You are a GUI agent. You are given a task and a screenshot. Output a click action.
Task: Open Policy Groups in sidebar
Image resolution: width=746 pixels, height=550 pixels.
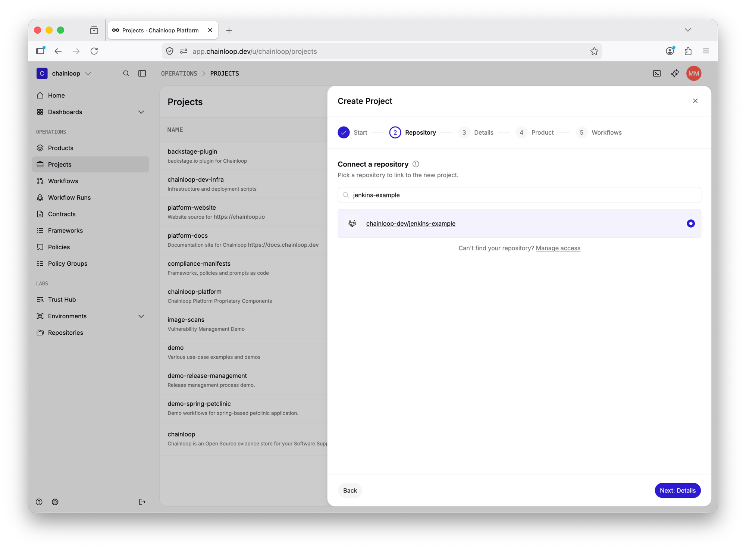pyautogui.click(x=90, y=263)
